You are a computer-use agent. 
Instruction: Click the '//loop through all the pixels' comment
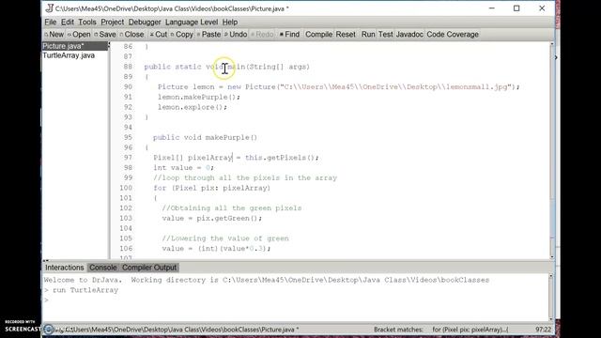click(x=245, y=177)
